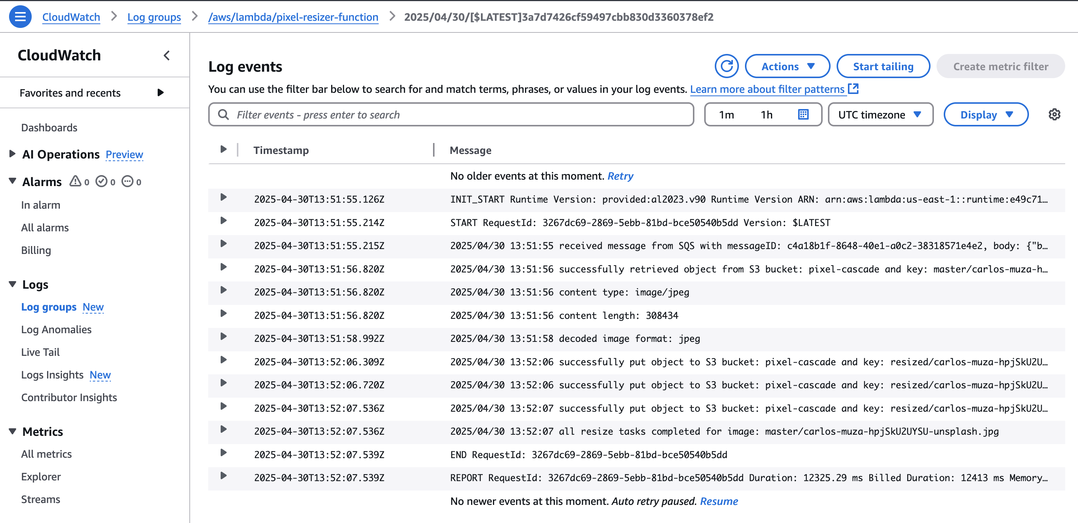This screenshot has height=523, width=1078.
Task: Open Log Anomalies in sidebar
Action: point(56,329)
